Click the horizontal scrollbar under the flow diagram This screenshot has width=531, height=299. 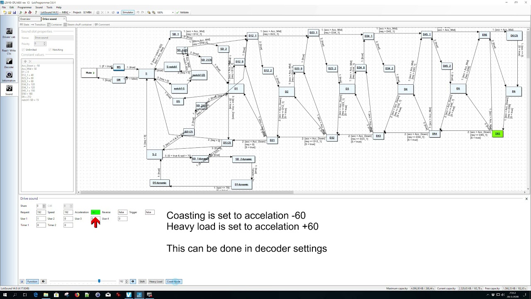[x=187, y=192]
